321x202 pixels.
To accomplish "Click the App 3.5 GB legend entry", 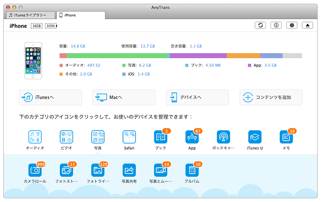I will (262, 66).
